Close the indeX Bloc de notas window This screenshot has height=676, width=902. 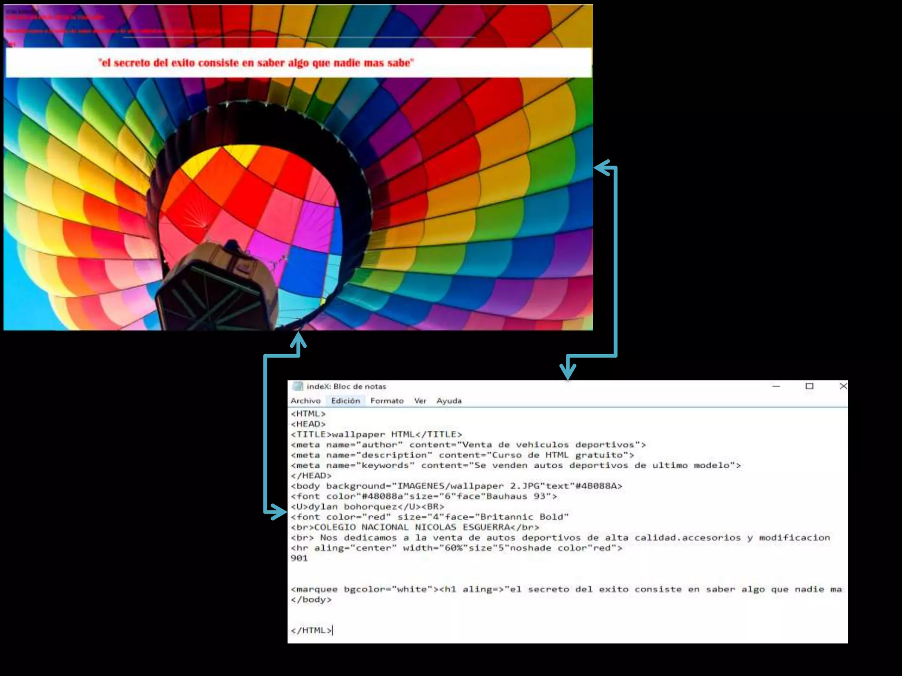843,386
